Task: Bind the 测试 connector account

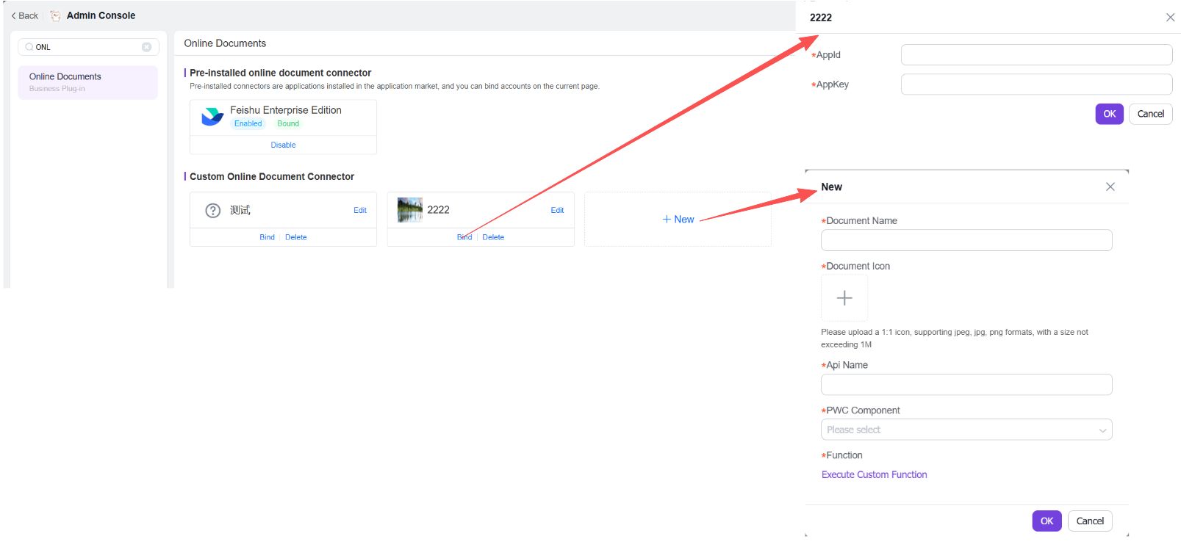Action: click(x=267, y=237)
